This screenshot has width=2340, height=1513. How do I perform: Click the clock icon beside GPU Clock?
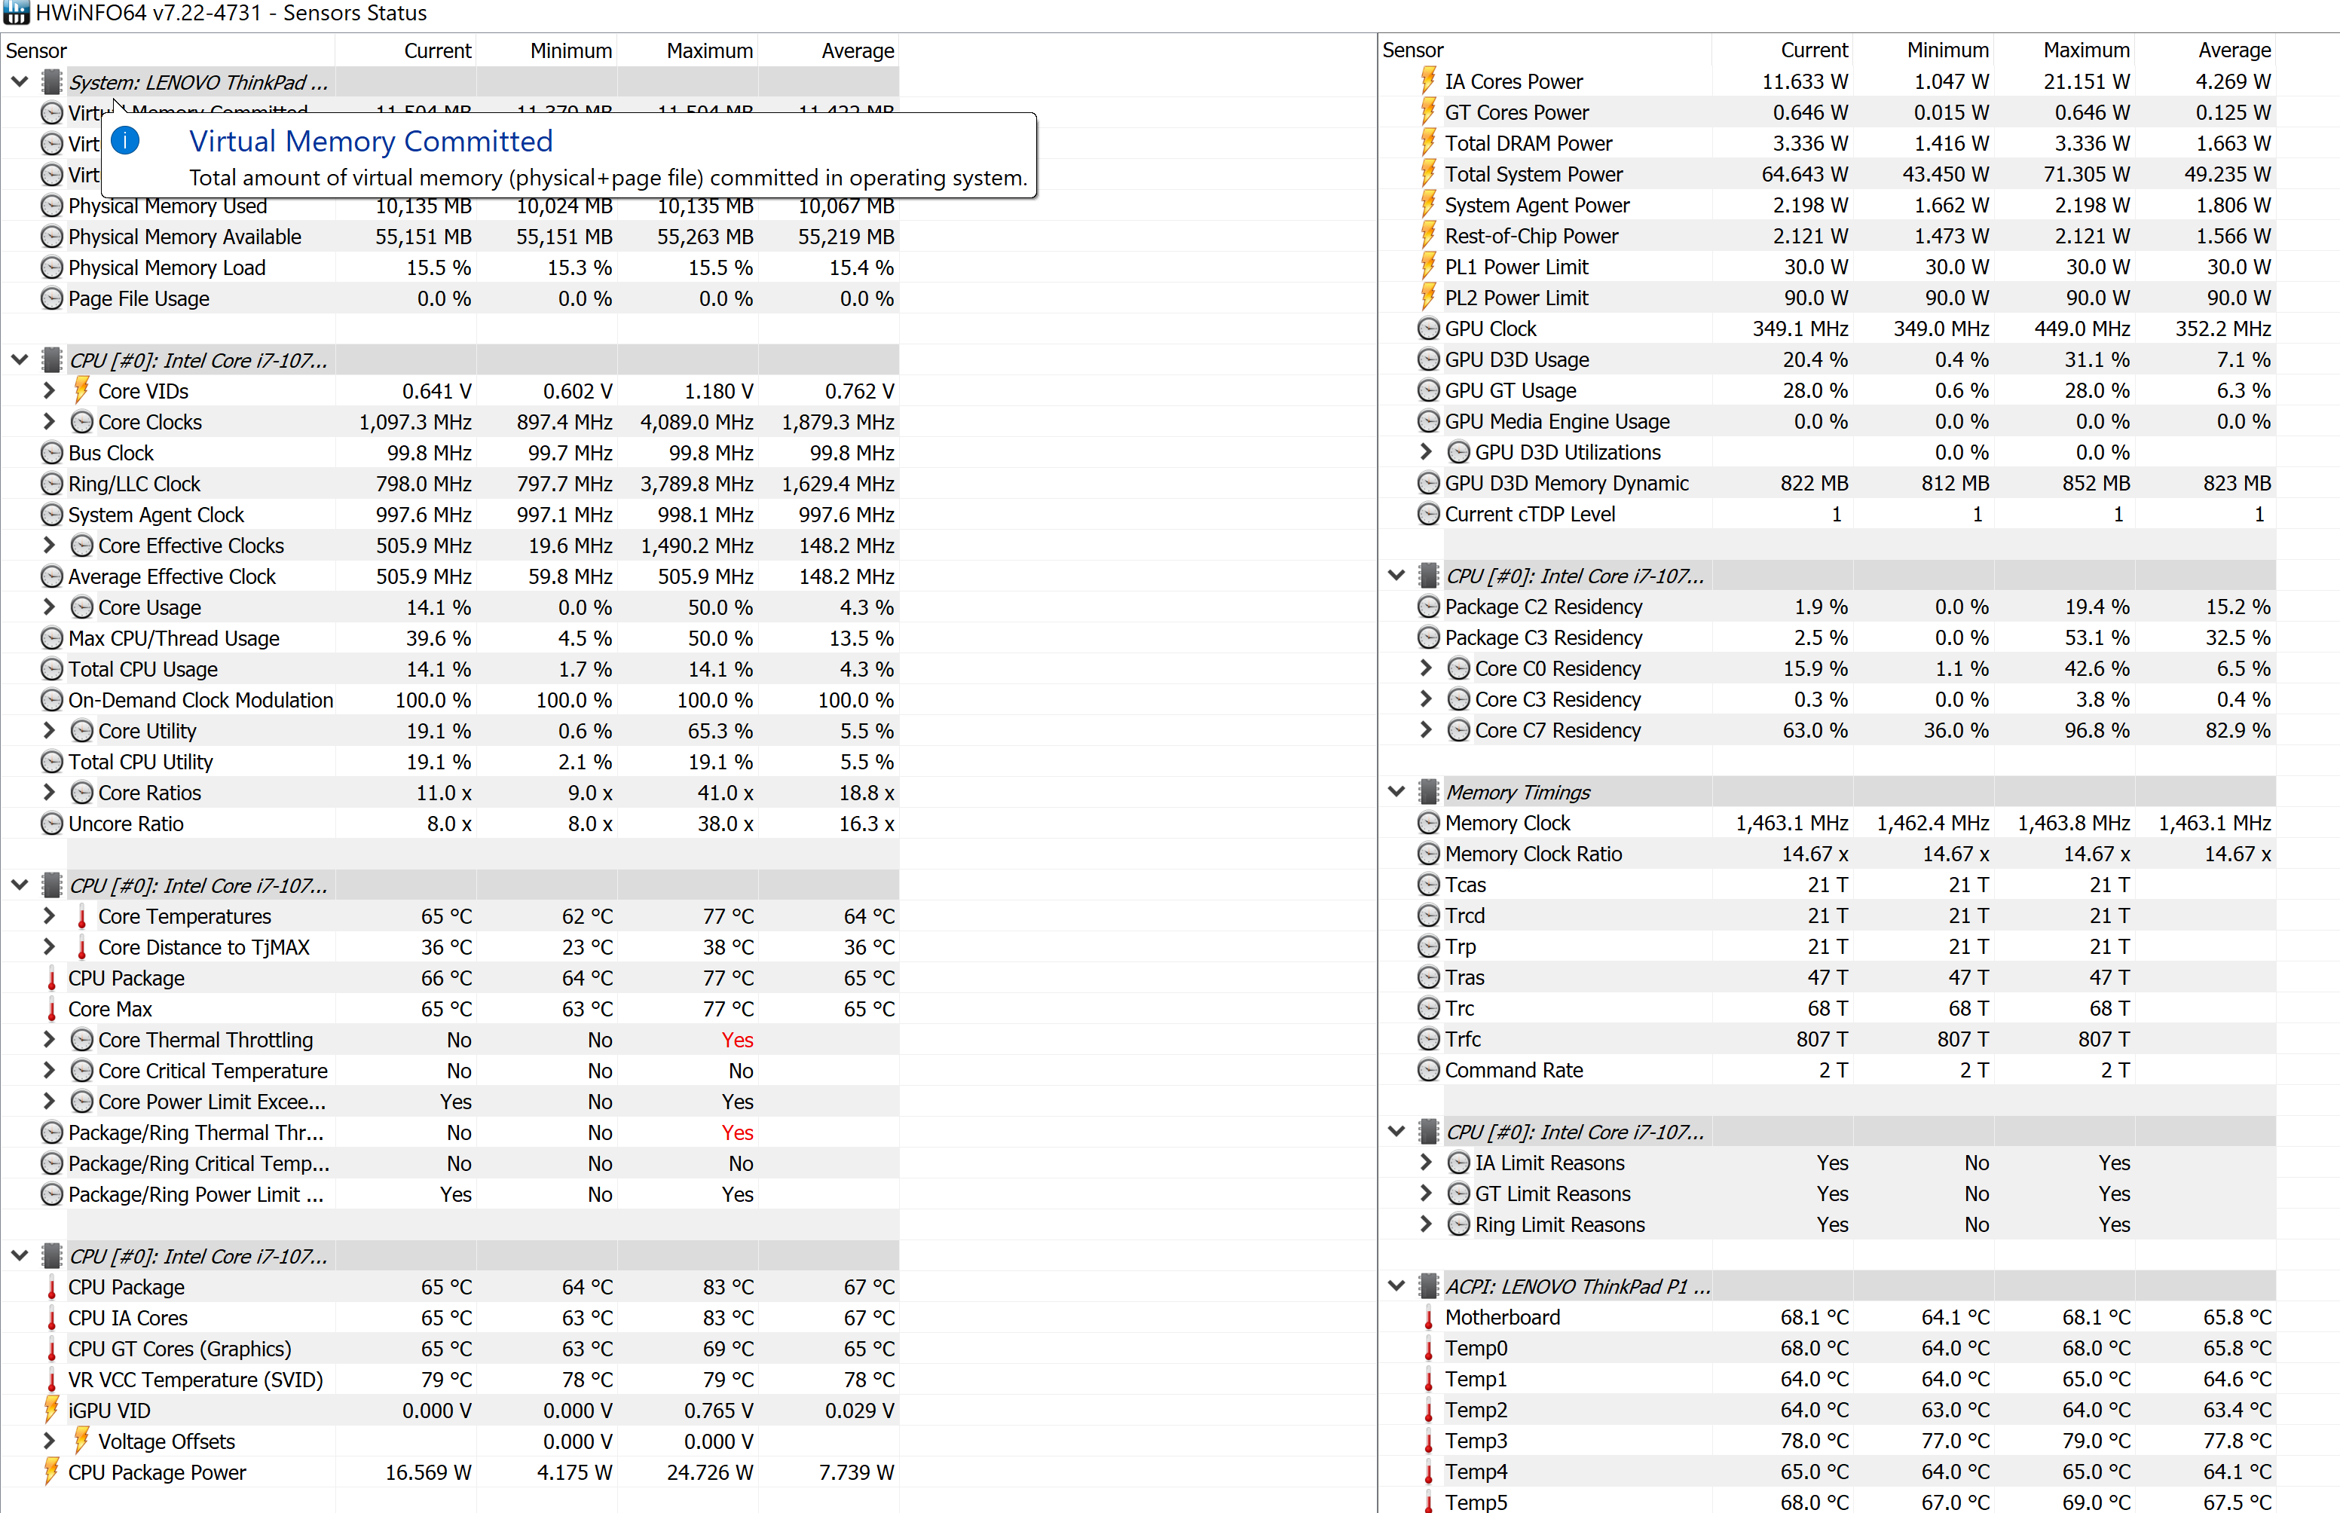click(x=1428, y=329)
